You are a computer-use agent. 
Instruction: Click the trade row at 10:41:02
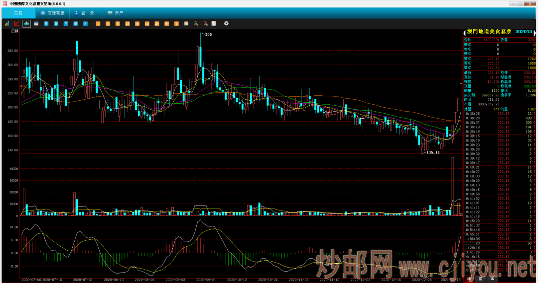pos(500,199)
